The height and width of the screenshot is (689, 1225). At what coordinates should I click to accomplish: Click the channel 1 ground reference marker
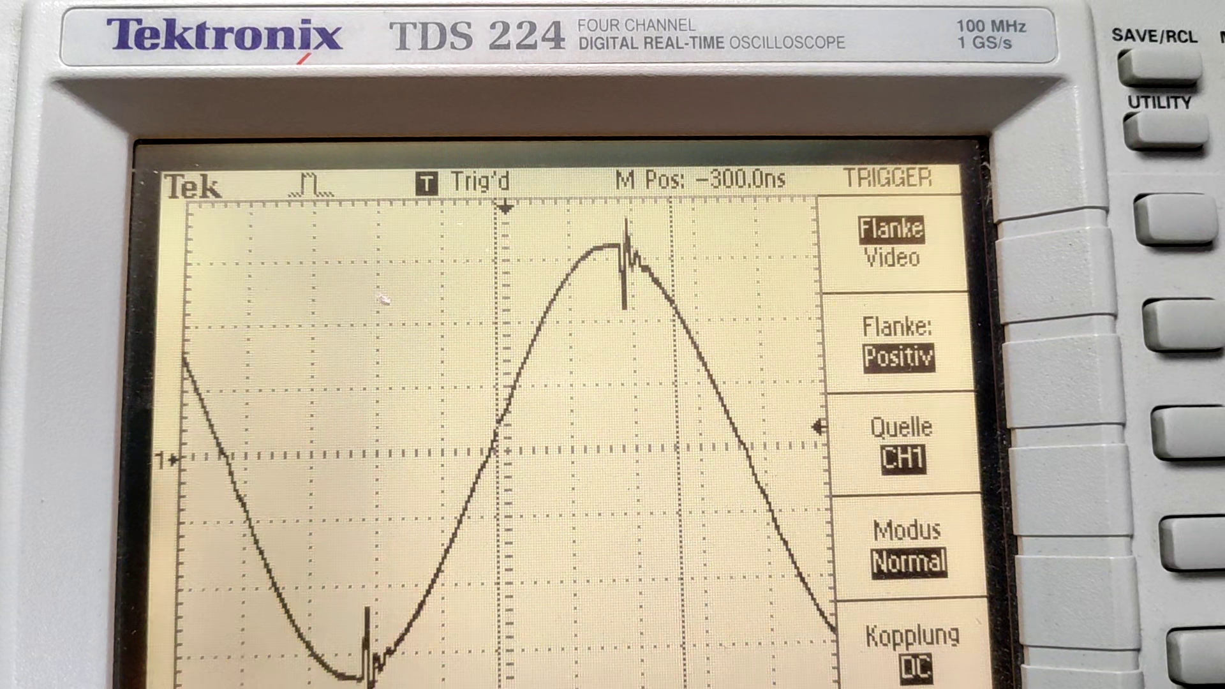pos(167,459)
